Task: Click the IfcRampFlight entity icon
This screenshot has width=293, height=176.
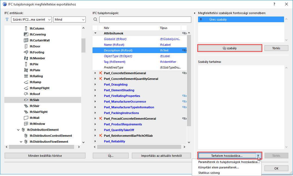Action: pyautogui.click(x=26, y=88)
